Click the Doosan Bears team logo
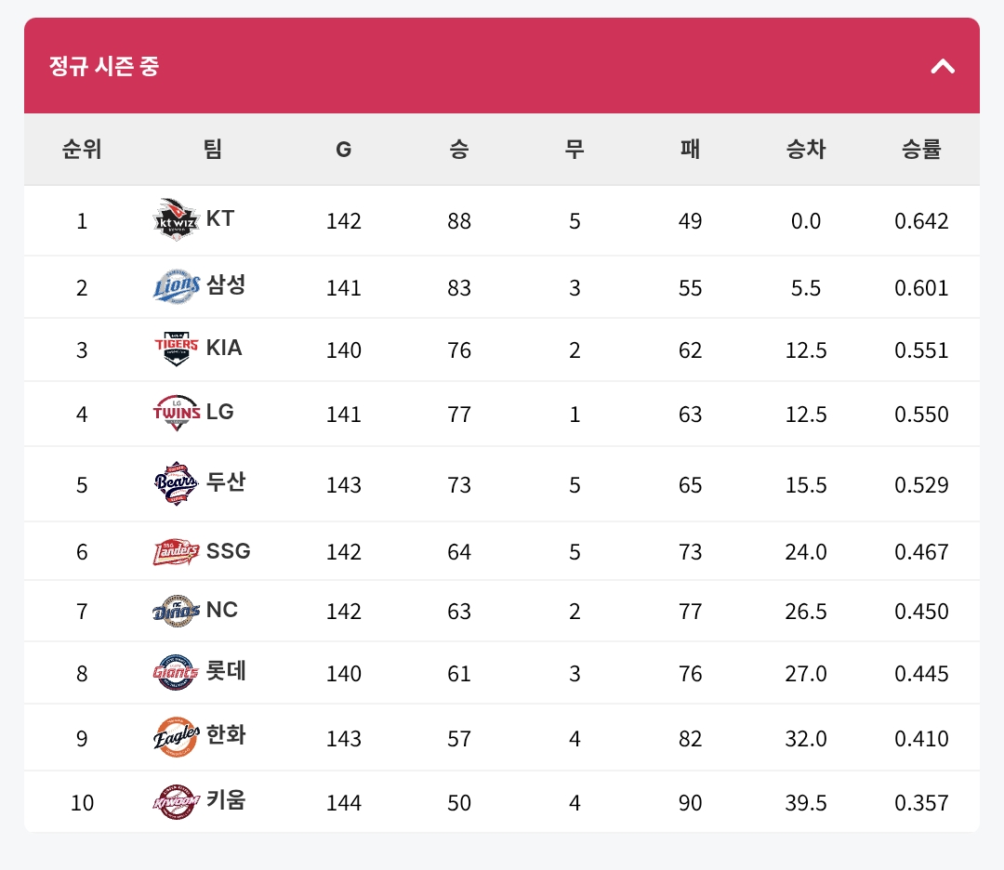The image size is (1004, 870). (x=176, y=483)
